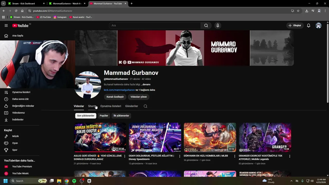Switch to Gönderiler tab

[132, 106]
